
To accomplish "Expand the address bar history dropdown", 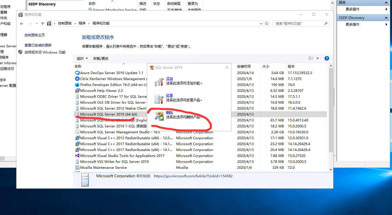I will point(261,24).
